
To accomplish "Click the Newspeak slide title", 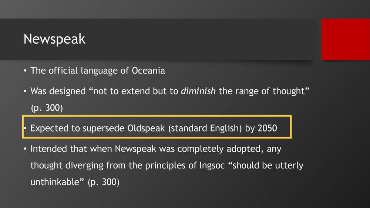I will (54, 39).
